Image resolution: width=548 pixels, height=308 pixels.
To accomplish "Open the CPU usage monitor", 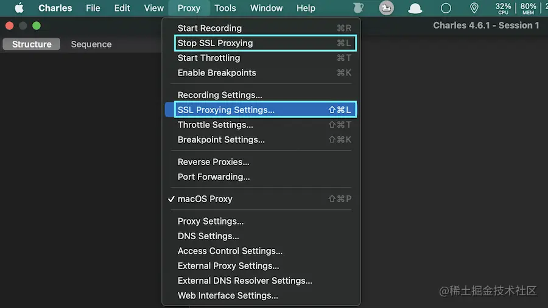I will [x=503, y=9].
